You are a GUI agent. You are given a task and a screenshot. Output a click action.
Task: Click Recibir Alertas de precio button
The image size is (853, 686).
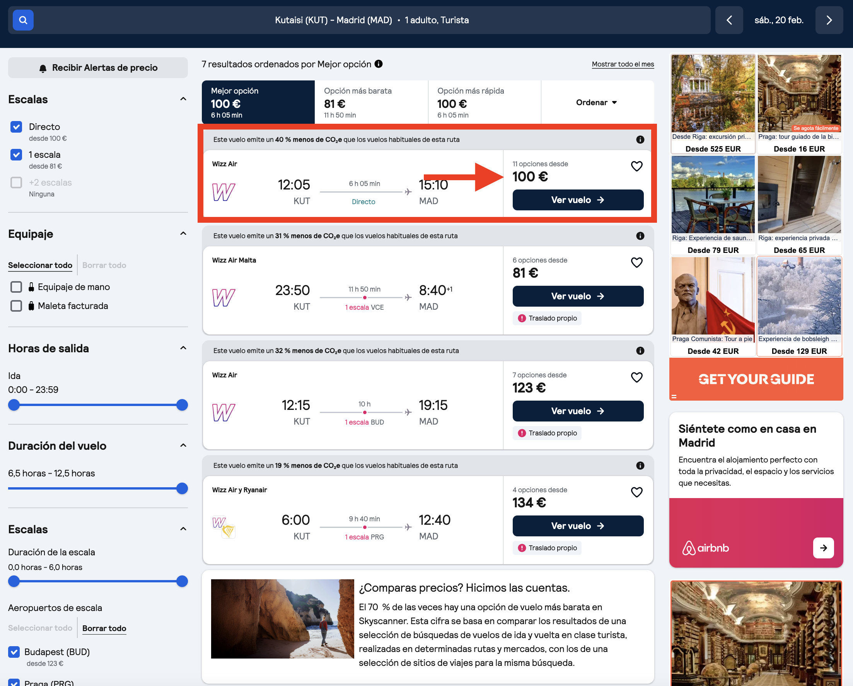pyautogui.click(x=98, y=68)
